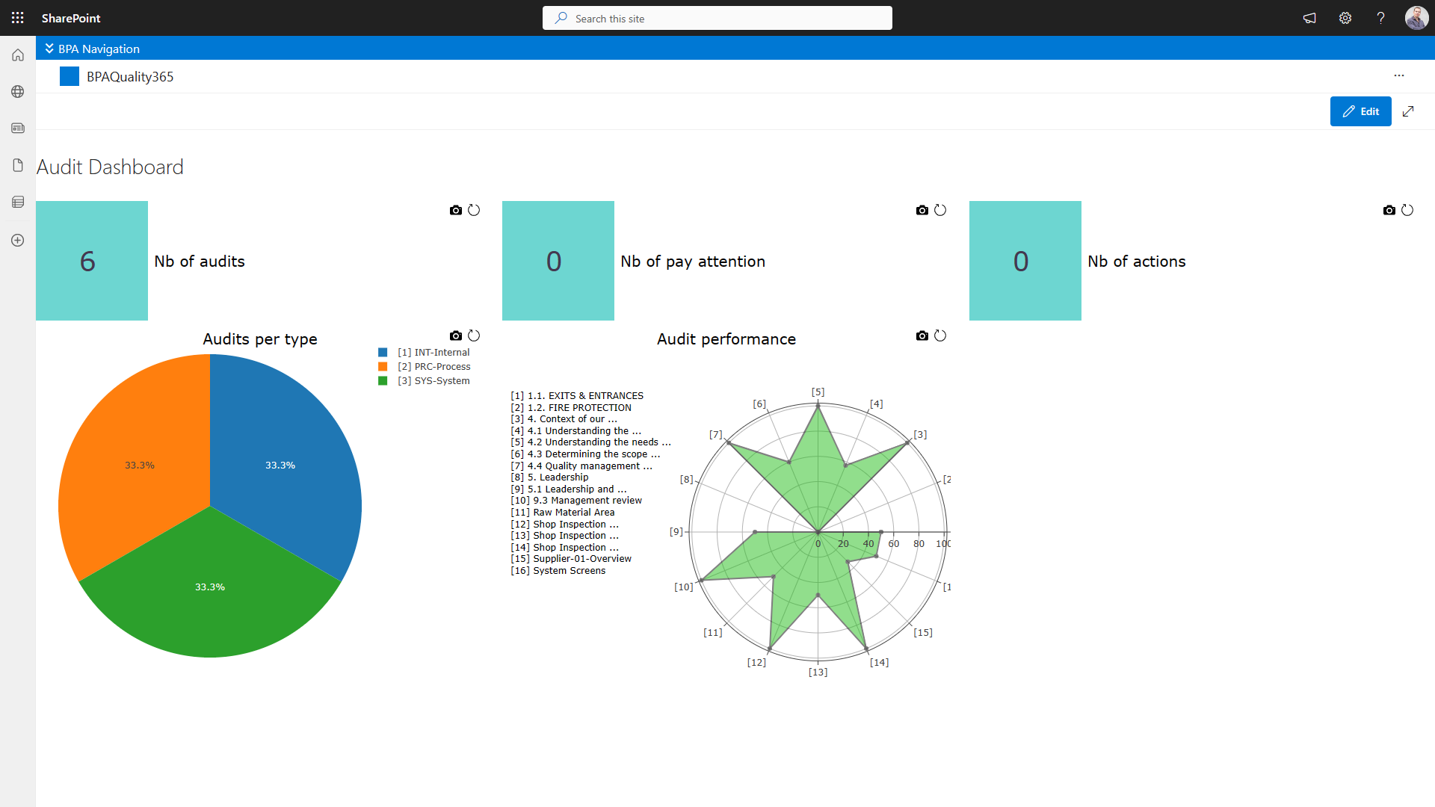Open the site header ellipsis menu
The width and height of the screenshot is (1435, 807).
tap(1399, 75)
